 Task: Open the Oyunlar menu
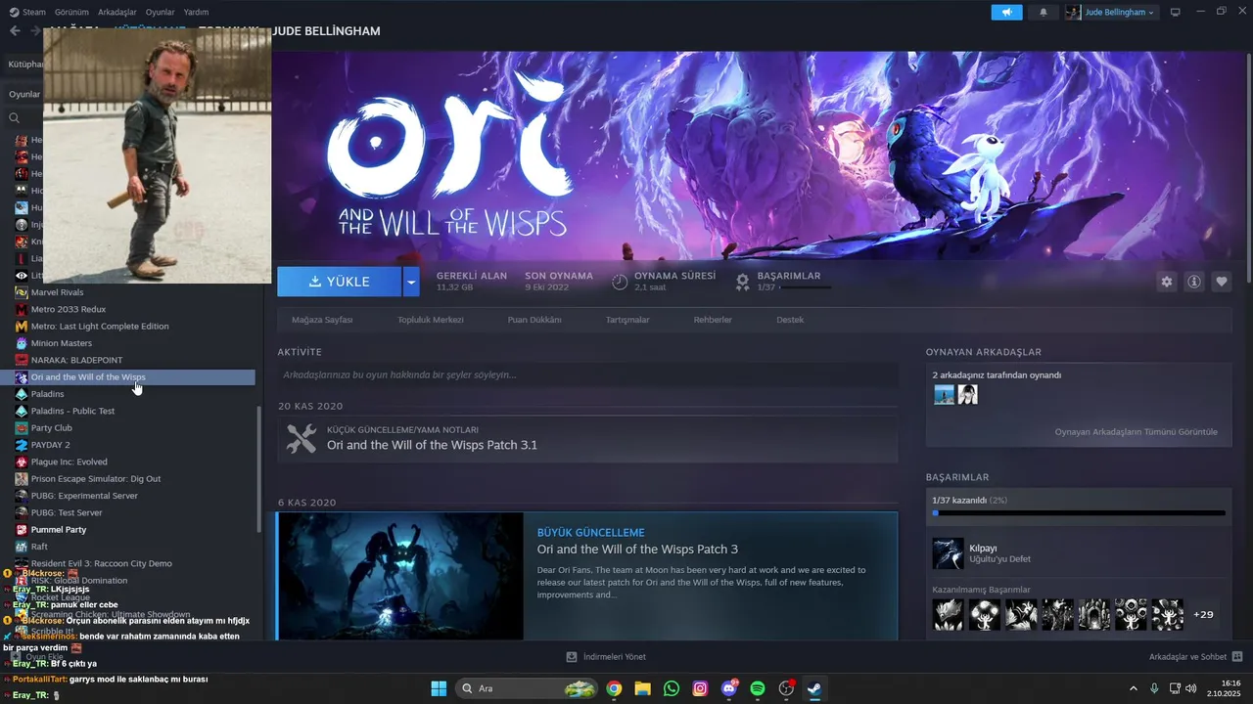point(161,12)
